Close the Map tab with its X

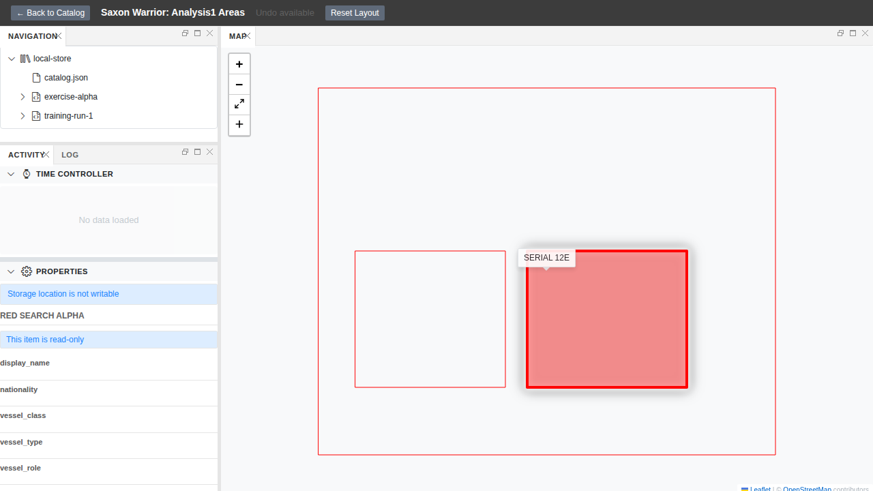247,36
